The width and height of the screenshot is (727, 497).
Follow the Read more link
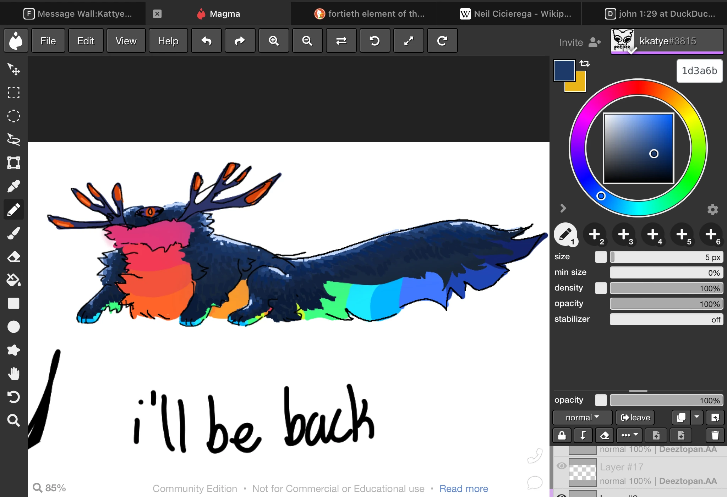464,488
